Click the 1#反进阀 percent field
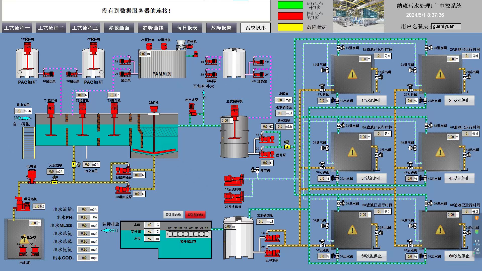Image resolution: width=482 pixels, height=271 pixels. tap(324, 101)
